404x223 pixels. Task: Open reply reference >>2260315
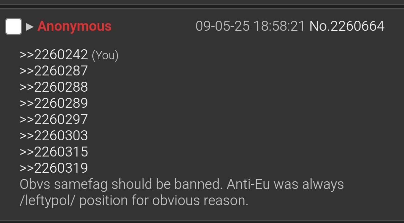tap(54, 152)
